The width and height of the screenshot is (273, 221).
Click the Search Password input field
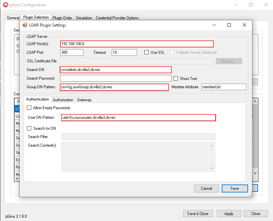point(116,78)
